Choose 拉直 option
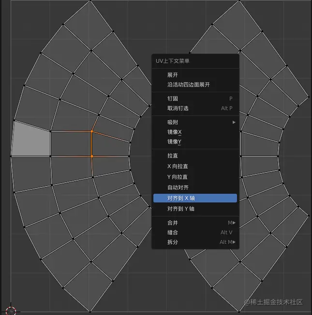 [x=195, y=156]
